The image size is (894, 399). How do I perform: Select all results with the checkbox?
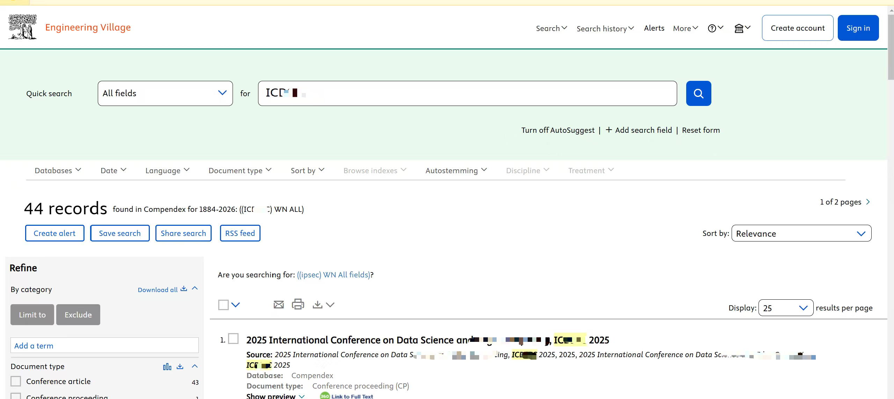click(223, 305)
